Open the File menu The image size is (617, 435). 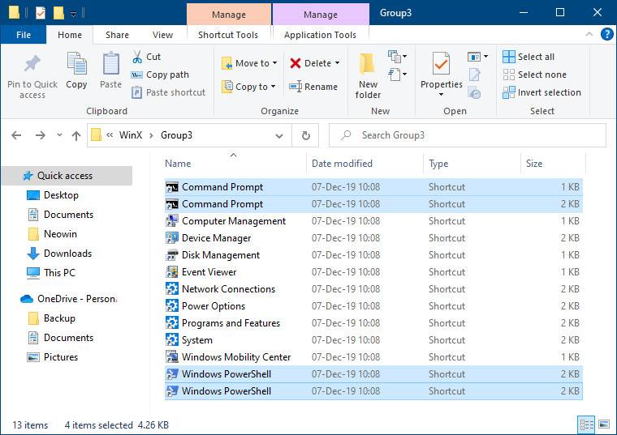point(24,35)
